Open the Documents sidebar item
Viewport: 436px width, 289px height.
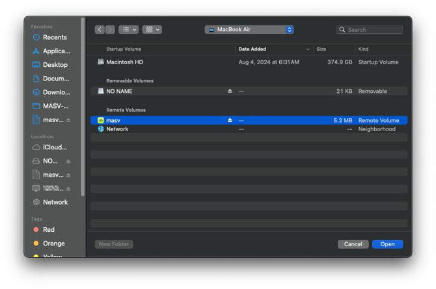51,79
